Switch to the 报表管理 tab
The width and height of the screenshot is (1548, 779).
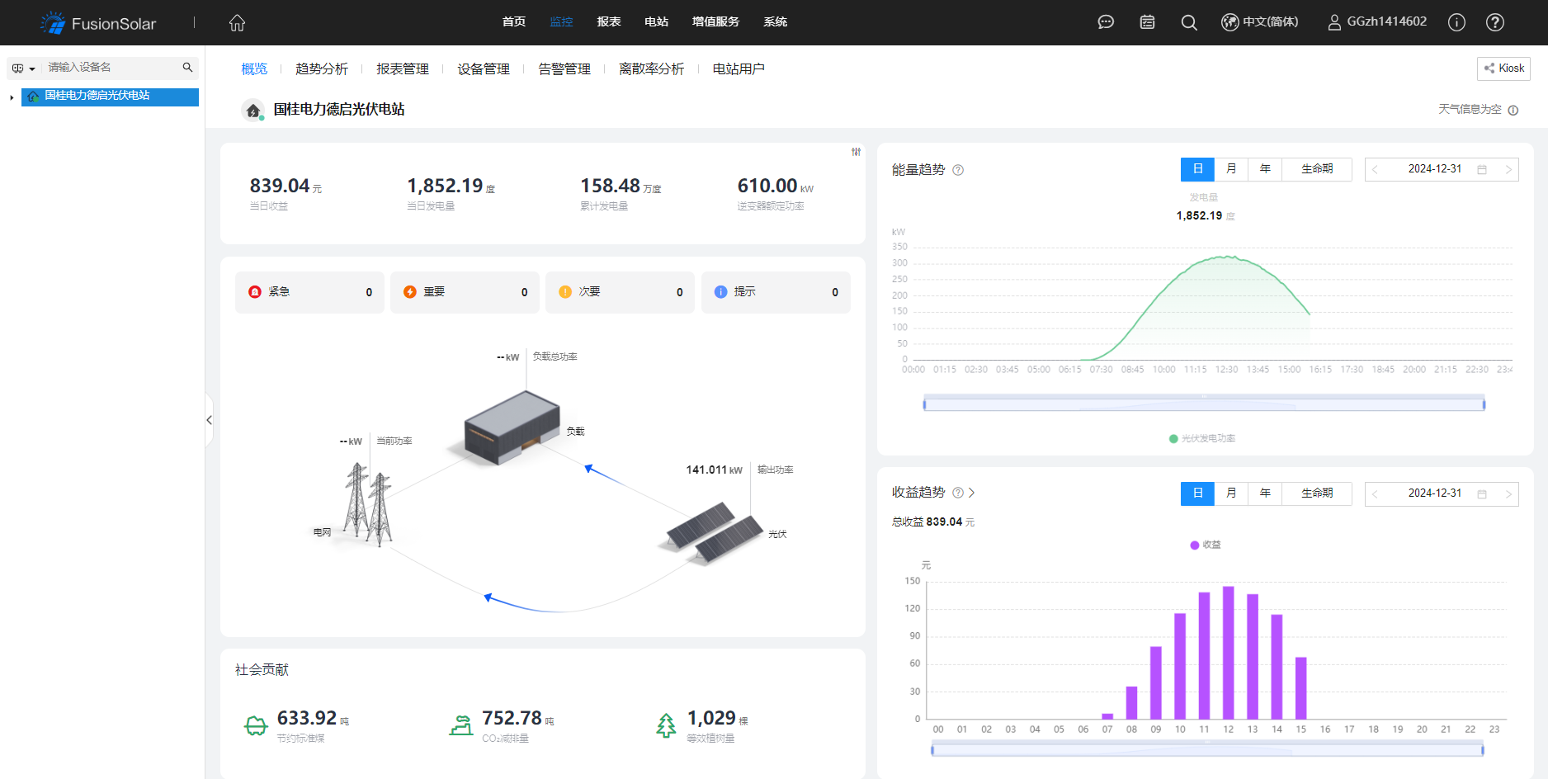coord(403,69)
